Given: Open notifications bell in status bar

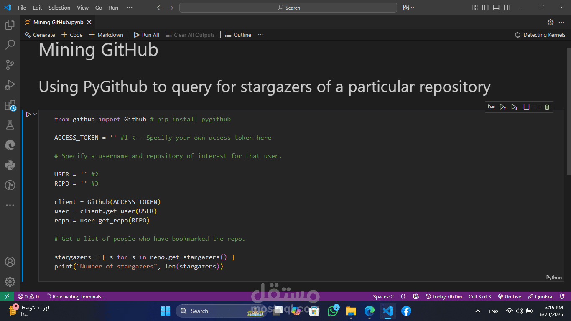Looking at the screenshot, I should (x=562, y=296).
